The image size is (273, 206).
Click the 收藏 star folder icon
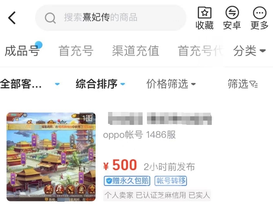(205, 13)
